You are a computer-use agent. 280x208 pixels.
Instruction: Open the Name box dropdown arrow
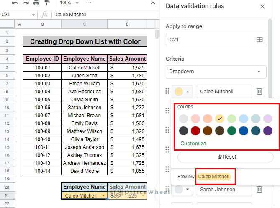coord(33,15)
